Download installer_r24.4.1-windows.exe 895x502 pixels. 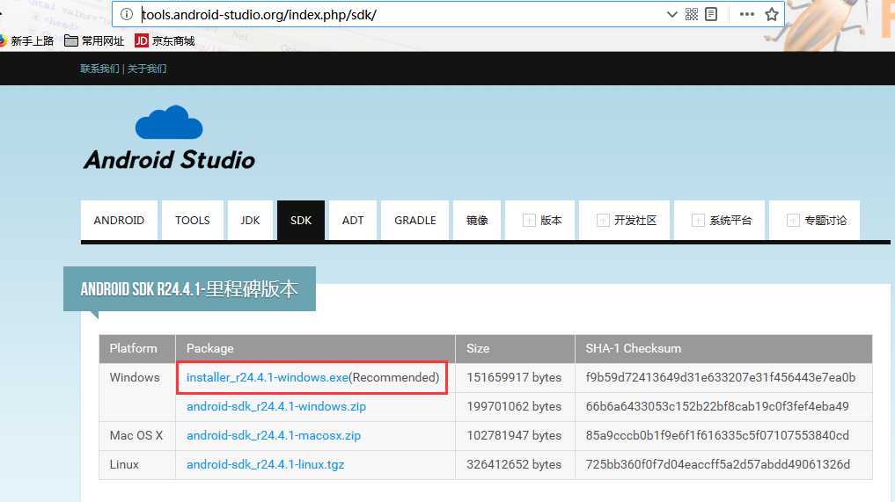click(x=268, y=378)
